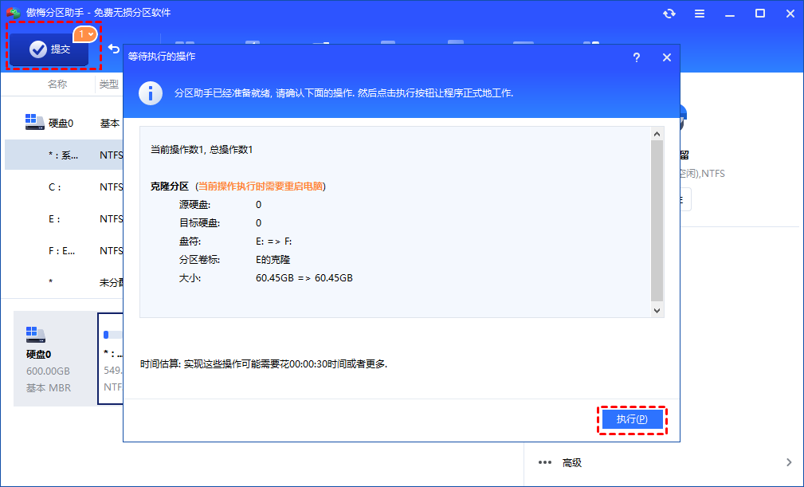
Task: Click the undo arrow icon in toolbar
Action: pyautogui.click(x=113, y=49)
